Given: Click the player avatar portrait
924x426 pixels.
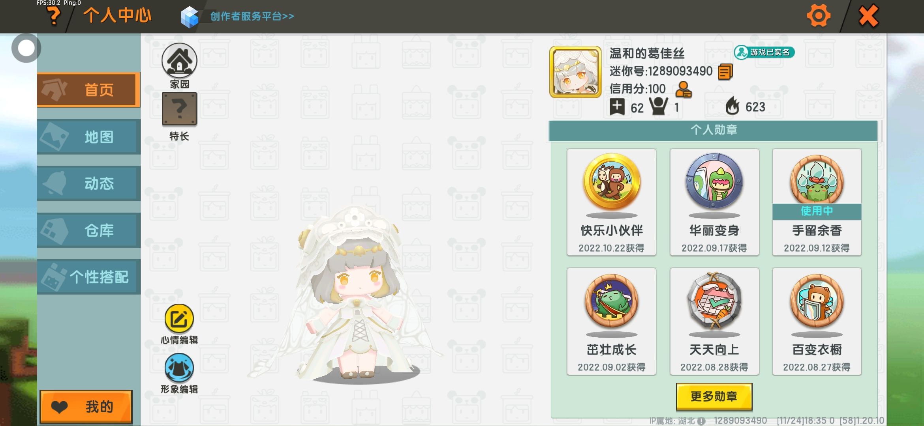Looking at the screenshot, I should coord(575,72).
